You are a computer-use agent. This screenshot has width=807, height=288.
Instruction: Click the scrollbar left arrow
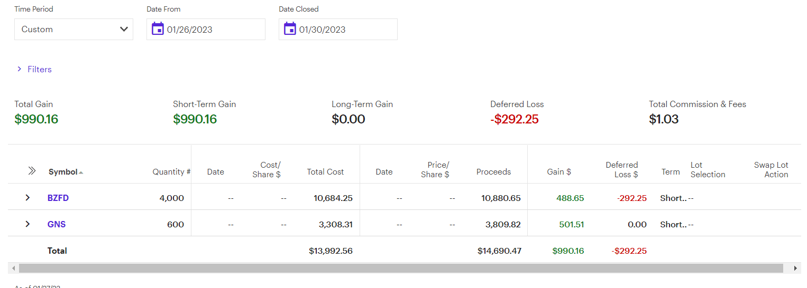pyautogui.click(x=13, y=268)
